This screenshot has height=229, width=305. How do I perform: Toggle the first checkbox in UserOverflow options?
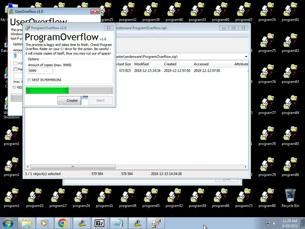(15, 63)
